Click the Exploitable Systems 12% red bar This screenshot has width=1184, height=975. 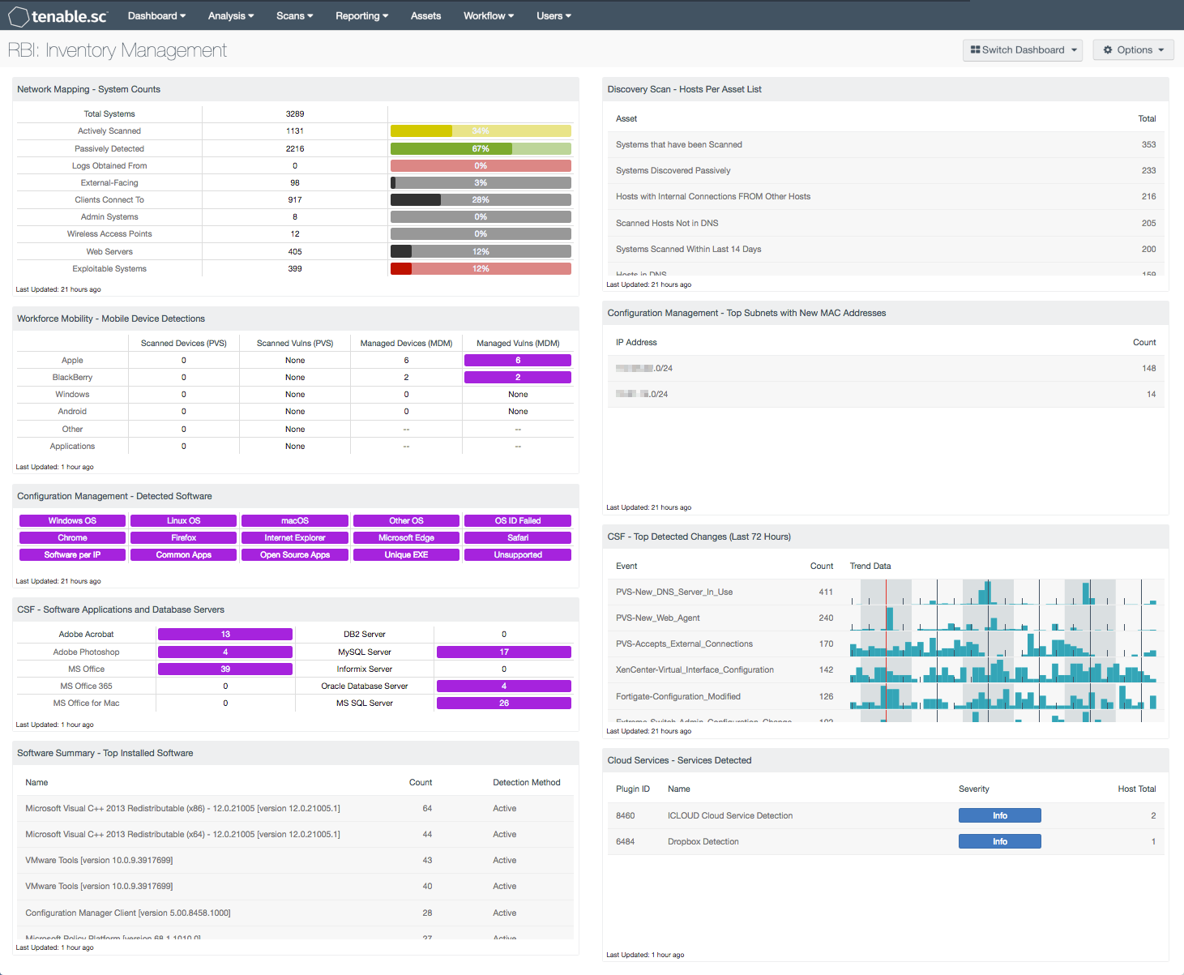481,268
